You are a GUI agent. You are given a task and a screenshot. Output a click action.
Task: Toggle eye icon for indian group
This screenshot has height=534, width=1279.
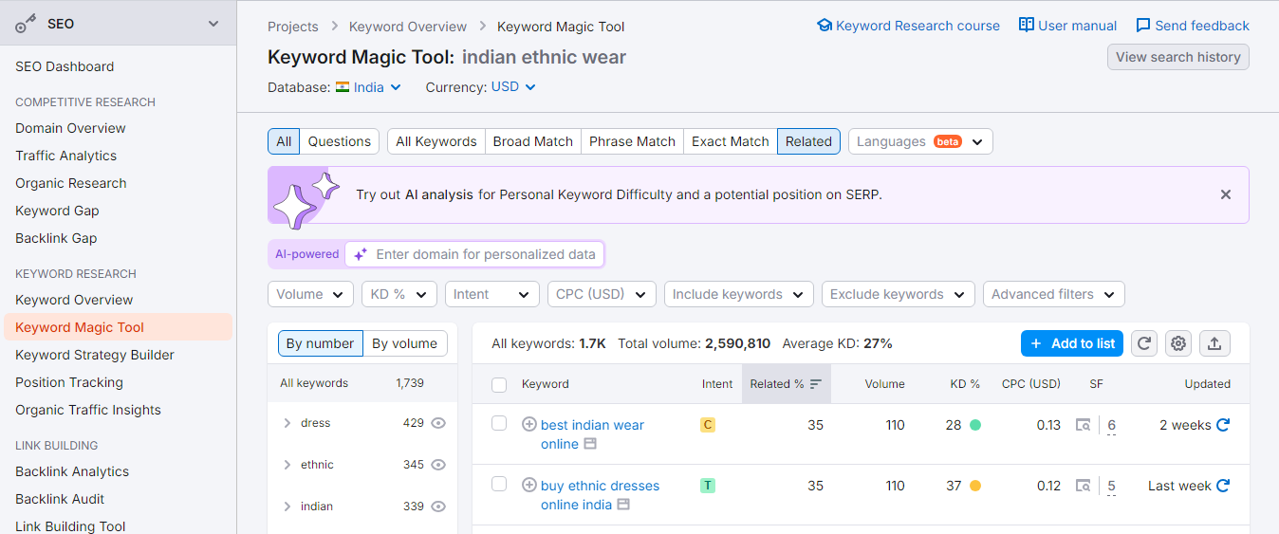438,506
